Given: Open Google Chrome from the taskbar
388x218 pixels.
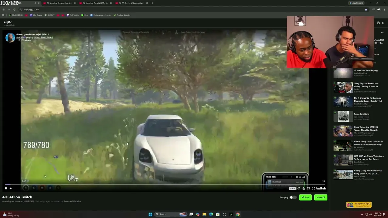Looking at the screenshot, I should point(238,214).
